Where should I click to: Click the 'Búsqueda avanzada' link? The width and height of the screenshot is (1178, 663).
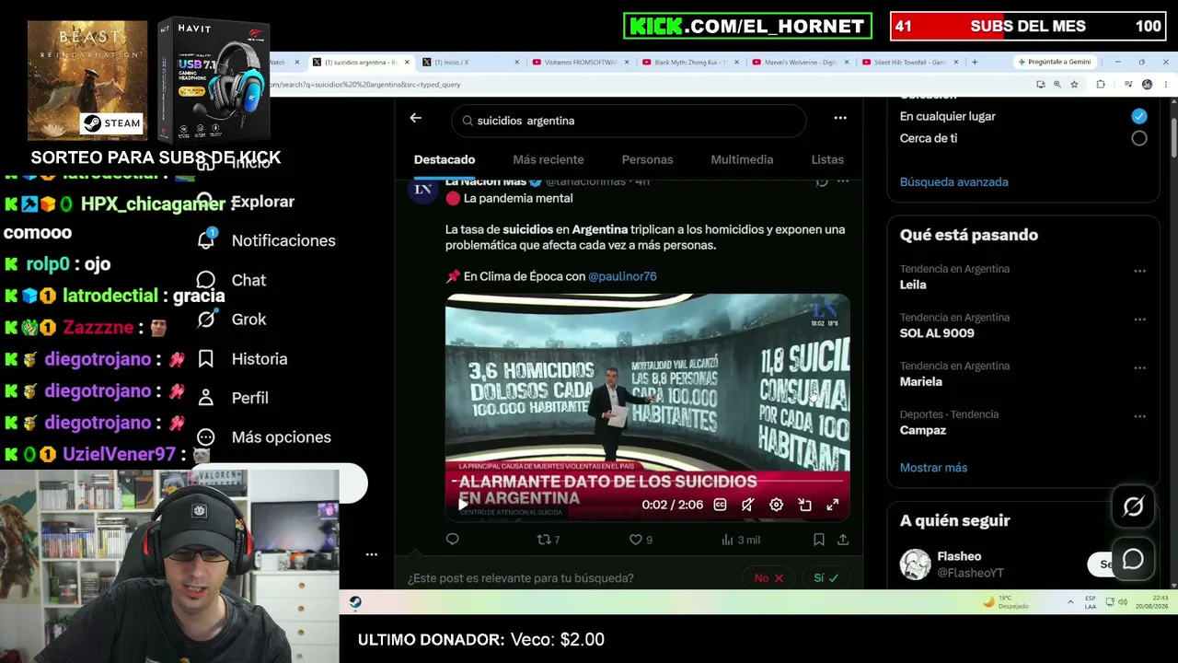(x=953, y=181)
